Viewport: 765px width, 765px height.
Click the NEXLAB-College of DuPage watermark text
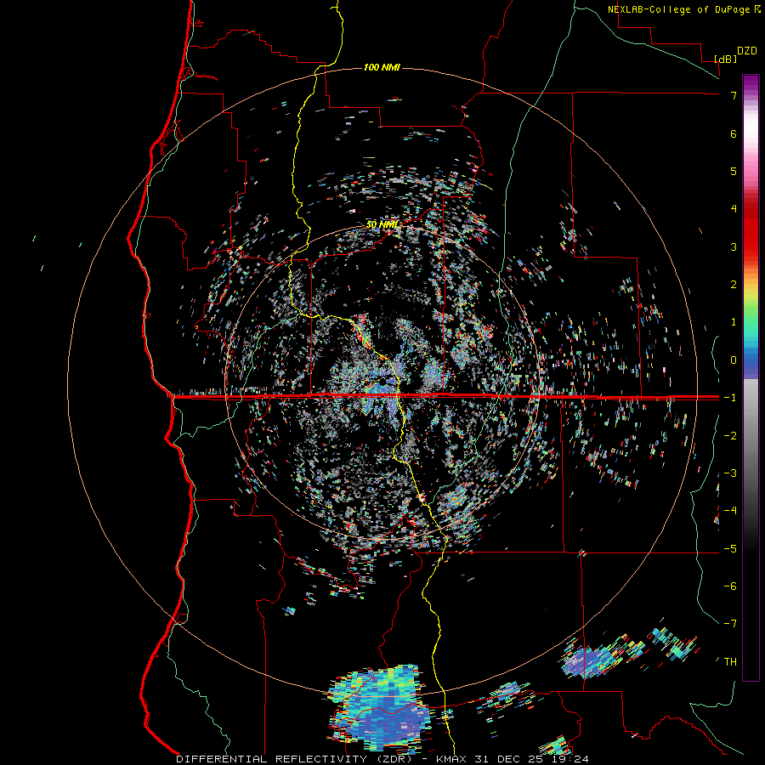[x=679, y=9]
